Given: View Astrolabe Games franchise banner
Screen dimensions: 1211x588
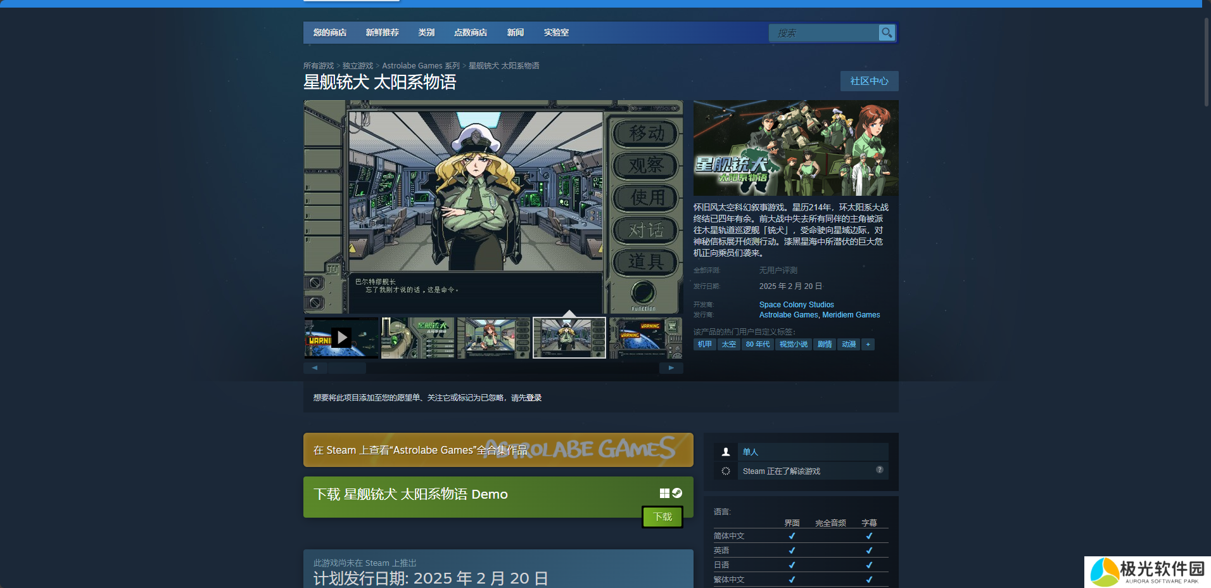Looking at the screenshot, I should pyautogui.click(x=498, y=450).
